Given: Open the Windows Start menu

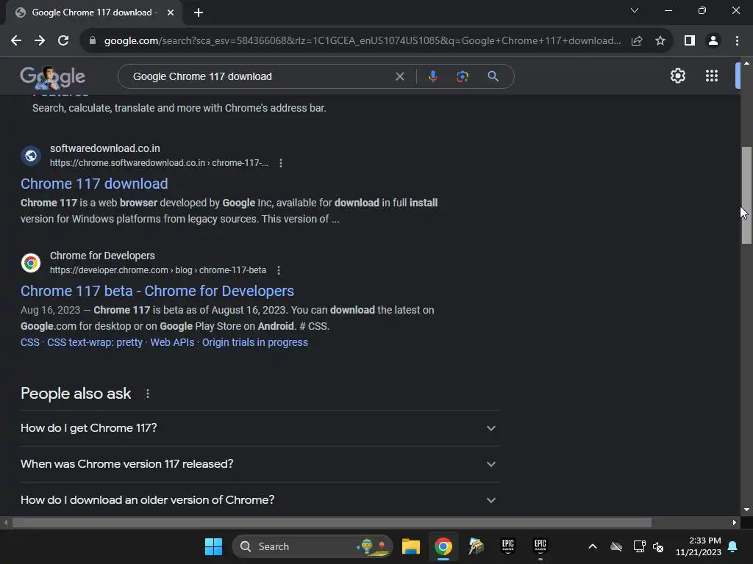Looking at the screenshot, I should pyautogui.click(x=213, y=546).
